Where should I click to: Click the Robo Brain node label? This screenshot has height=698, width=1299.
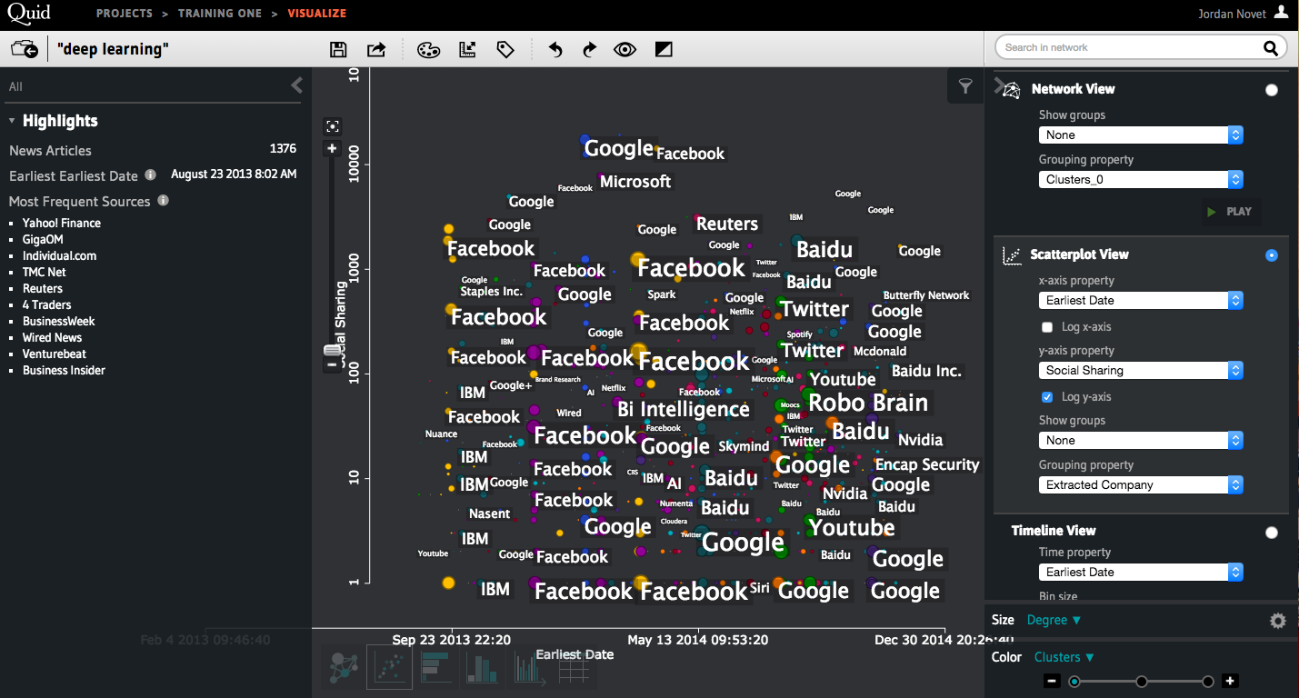[868, 403]
